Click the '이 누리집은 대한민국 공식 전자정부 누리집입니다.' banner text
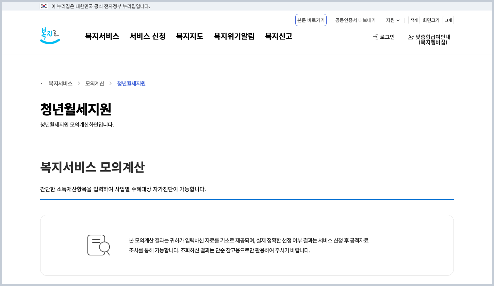Image resolution: width=494 pixels, height=286 pixels. [x=101, y=6]
